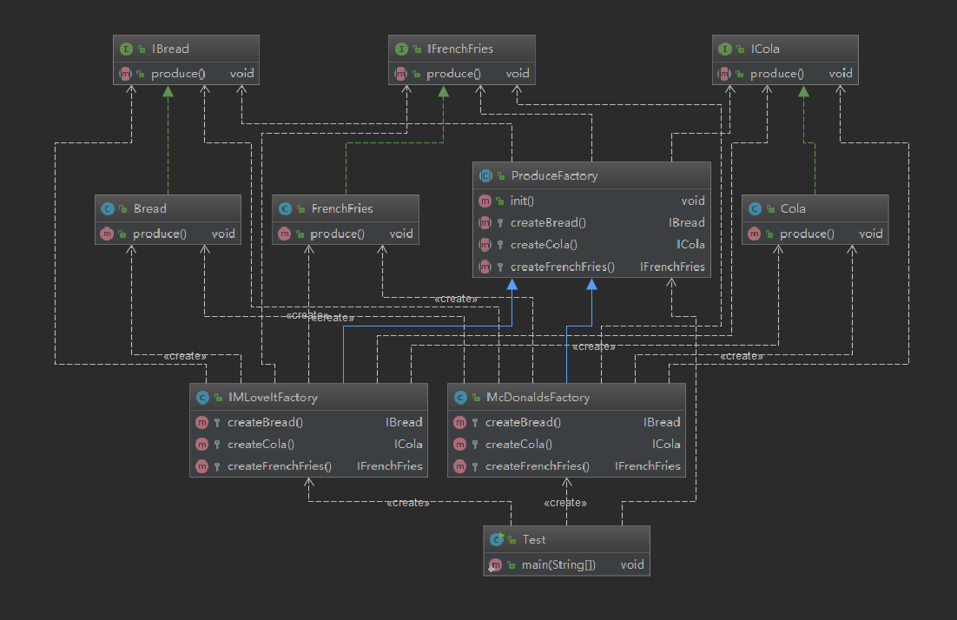Click method icon of Bread produce()
The width and height of the screenshot is (957, 620).
tap(107, 234)
